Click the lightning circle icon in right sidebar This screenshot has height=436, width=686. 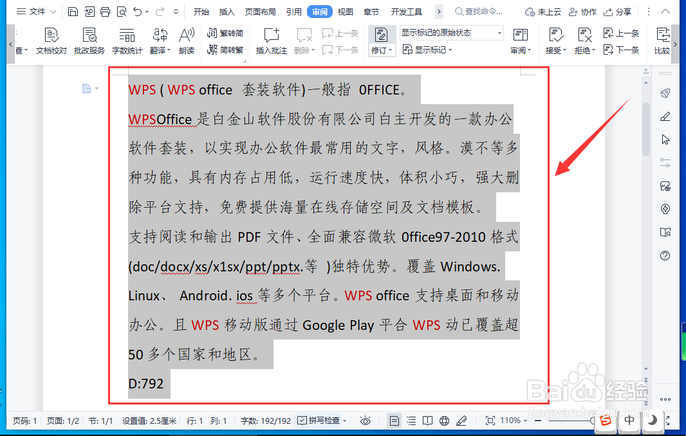665,209
